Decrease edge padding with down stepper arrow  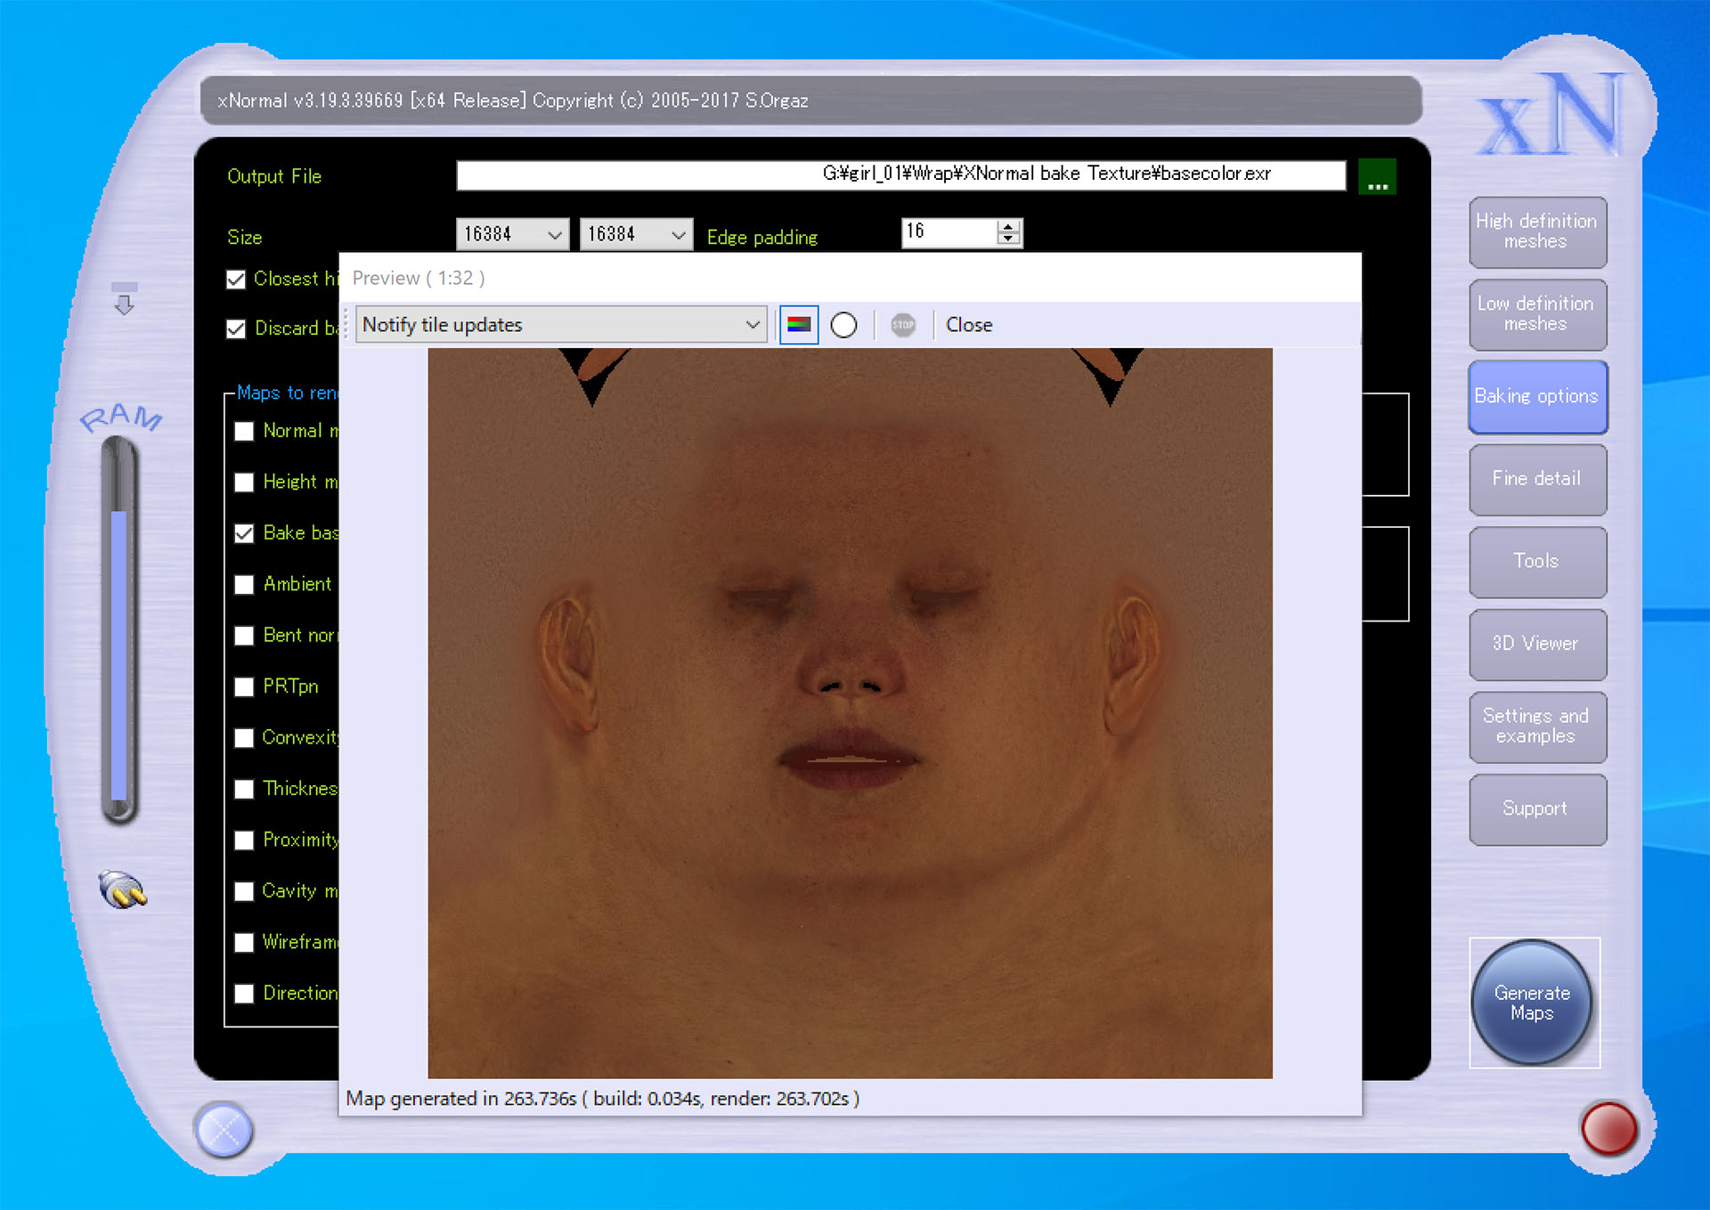point(1008,239)
